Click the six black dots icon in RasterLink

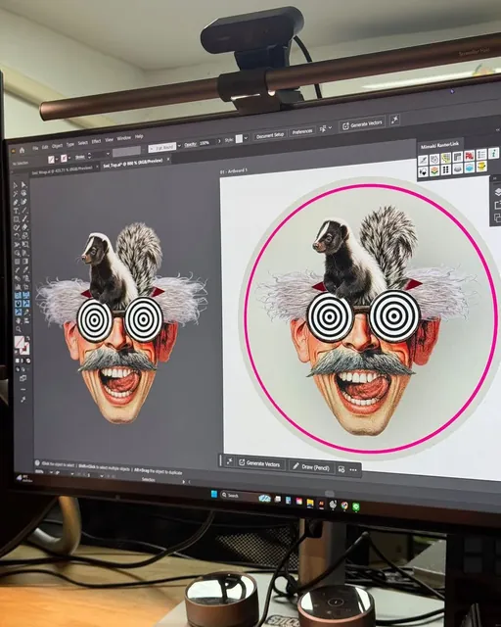coord(446,169)
